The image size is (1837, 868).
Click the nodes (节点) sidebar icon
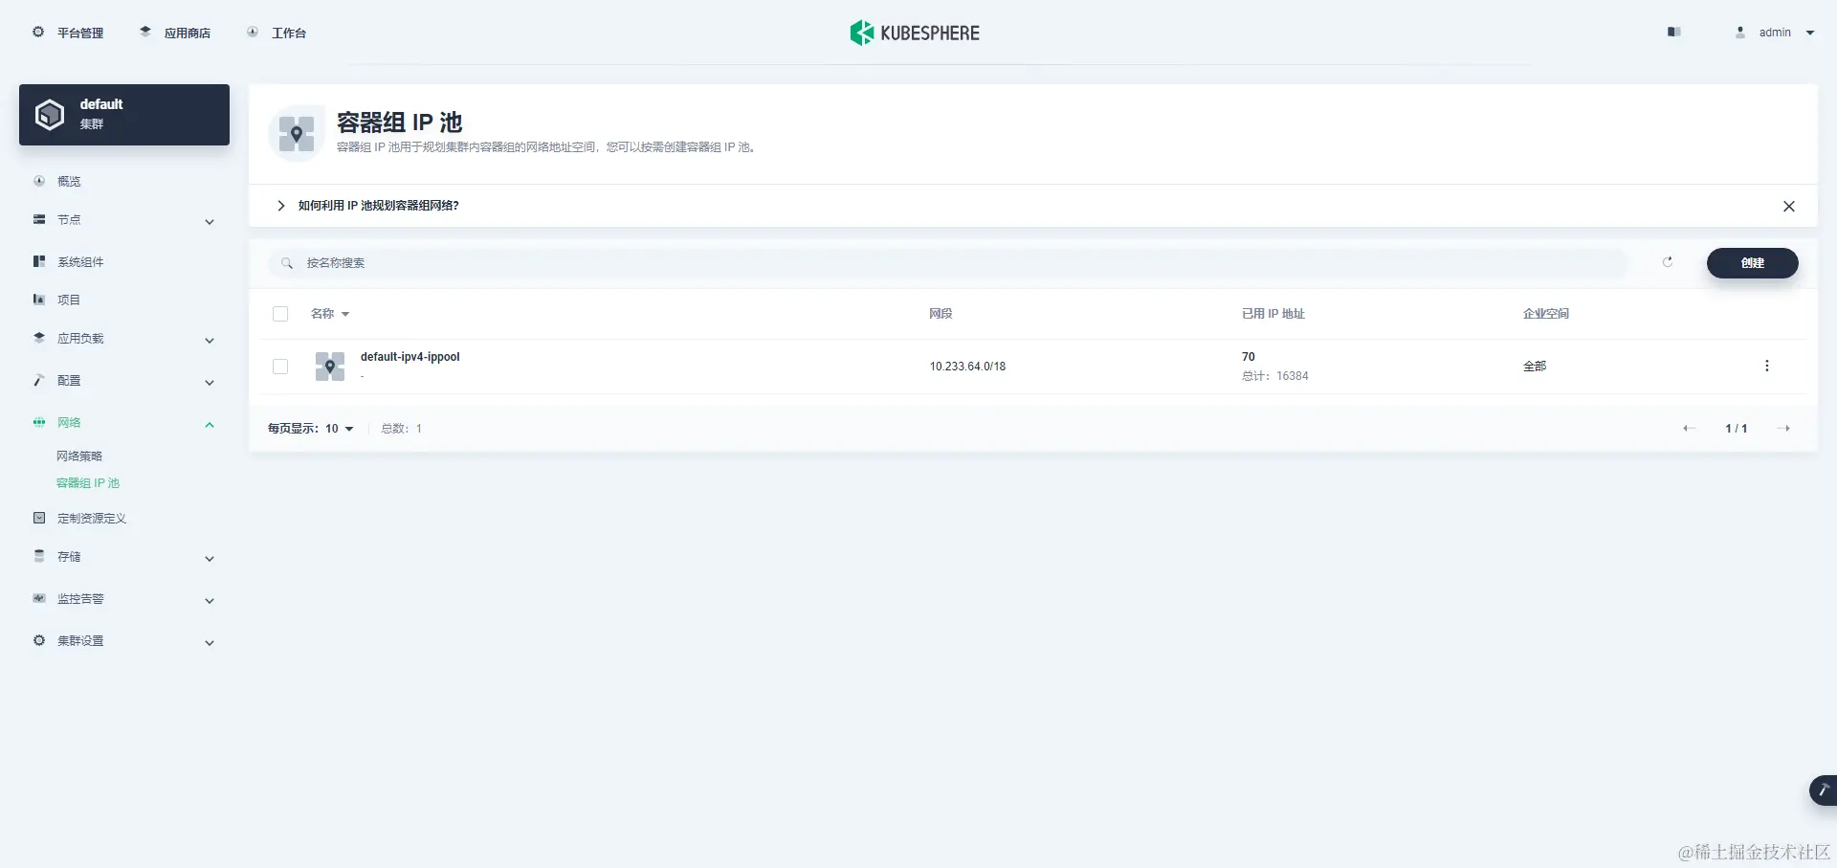[39, 219]
